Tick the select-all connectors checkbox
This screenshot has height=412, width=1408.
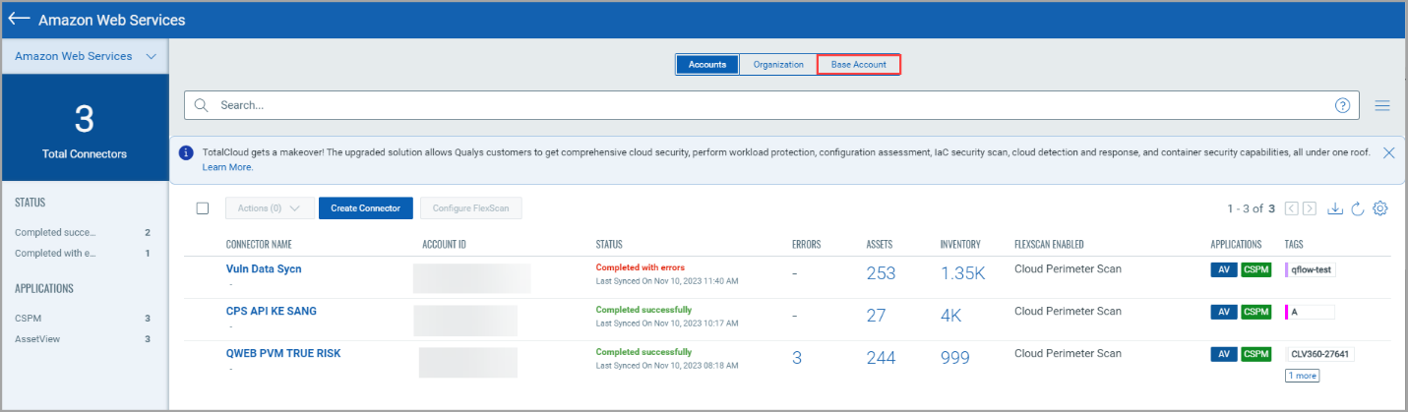[x=203, y=208]
